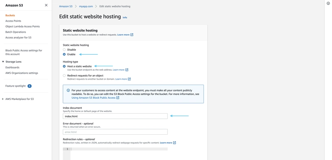Open Block Public Access settings for this account

tap(24, 52)
